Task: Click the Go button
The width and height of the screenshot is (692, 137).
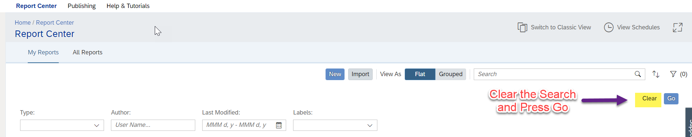Action: tap(671, 99)
